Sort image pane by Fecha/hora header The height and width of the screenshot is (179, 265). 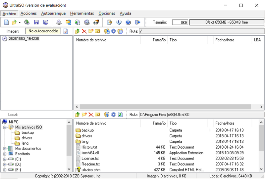tap(233, 40)
